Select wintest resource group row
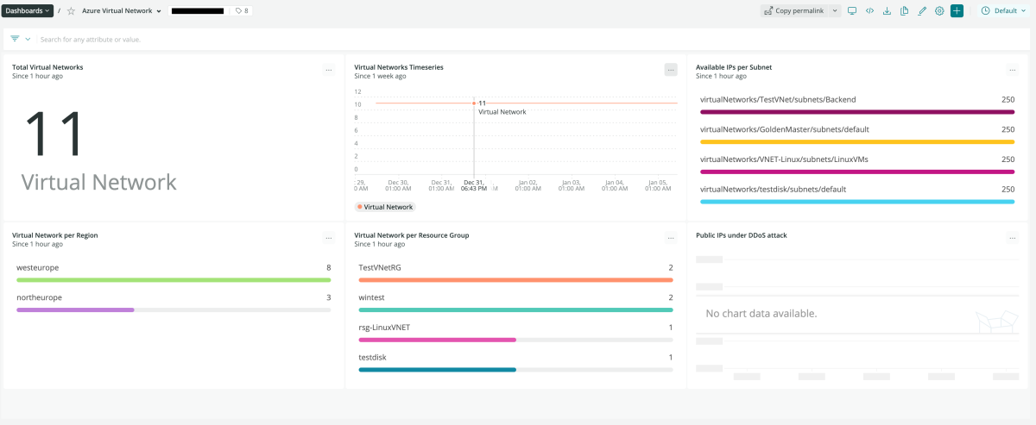Viewport: 1036px width, 425px height. pyautogui.click(x=515, y=303)
